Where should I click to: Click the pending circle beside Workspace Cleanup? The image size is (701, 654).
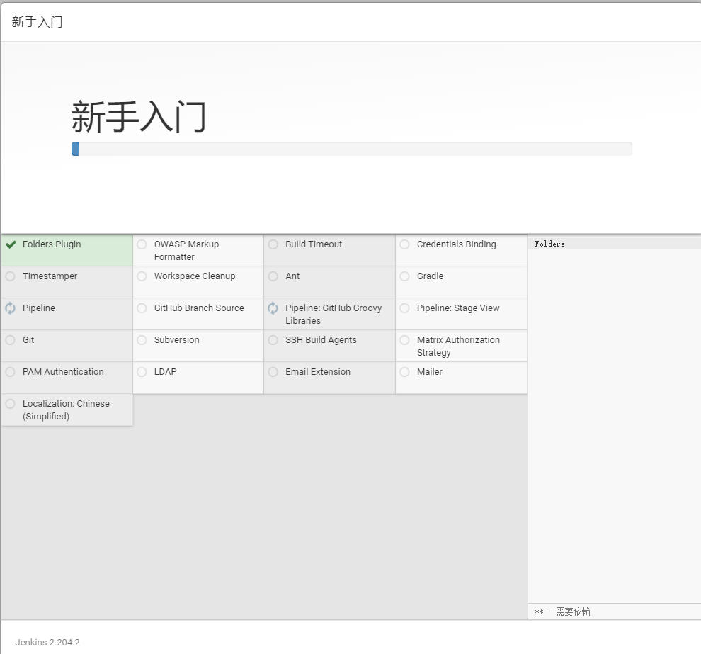[142, 276]
